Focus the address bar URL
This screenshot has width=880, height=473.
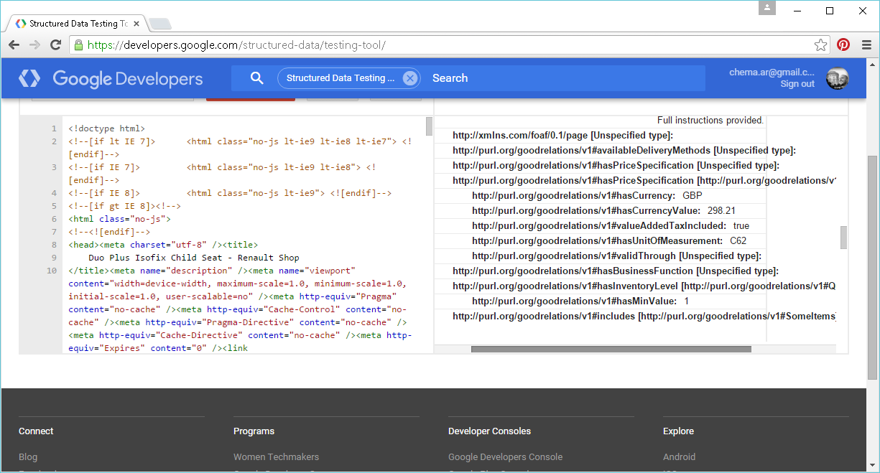(x=237, y=45)
